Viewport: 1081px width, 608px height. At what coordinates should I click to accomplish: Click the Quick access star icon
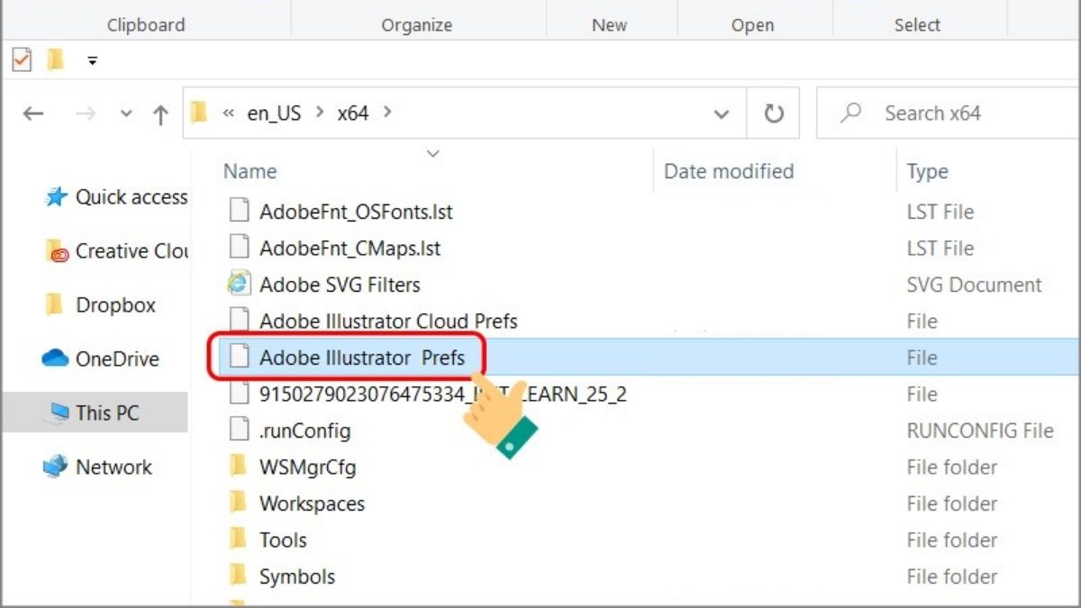coord(57,197)
